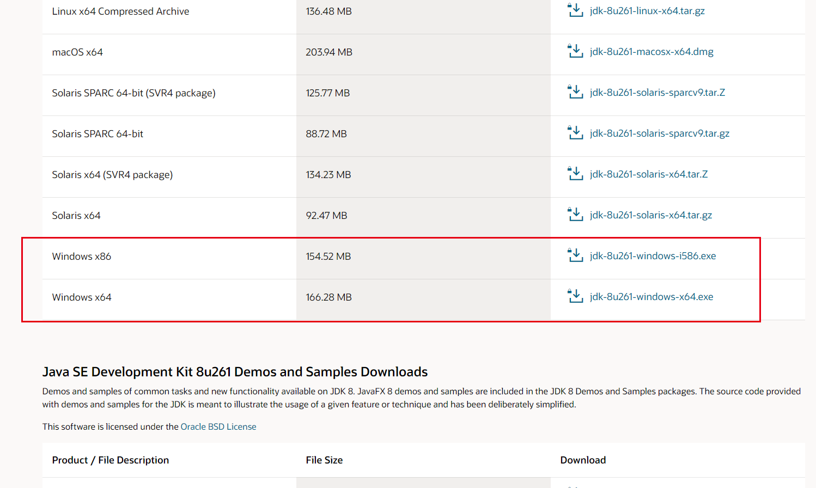
Task: Open jdk-8u261-solaris-x64.tar.Z link
Action: (649, 174)
